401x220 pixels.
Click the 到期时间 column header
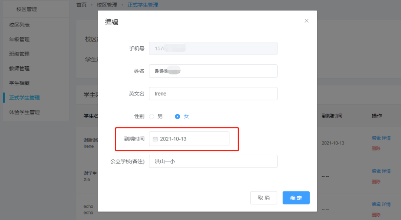(332, 116)
